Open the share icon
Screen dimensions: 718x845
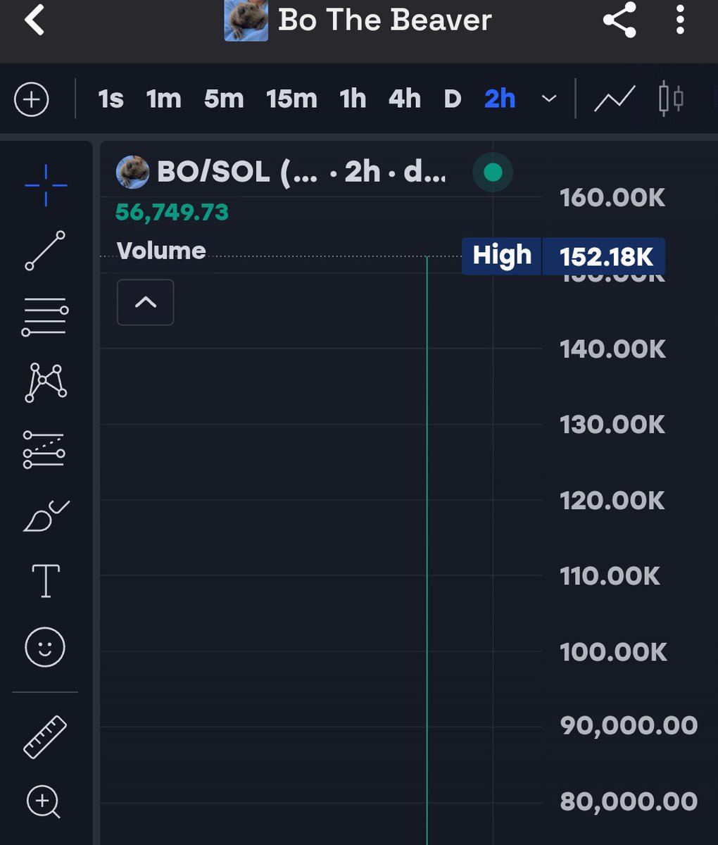(619, 20)
